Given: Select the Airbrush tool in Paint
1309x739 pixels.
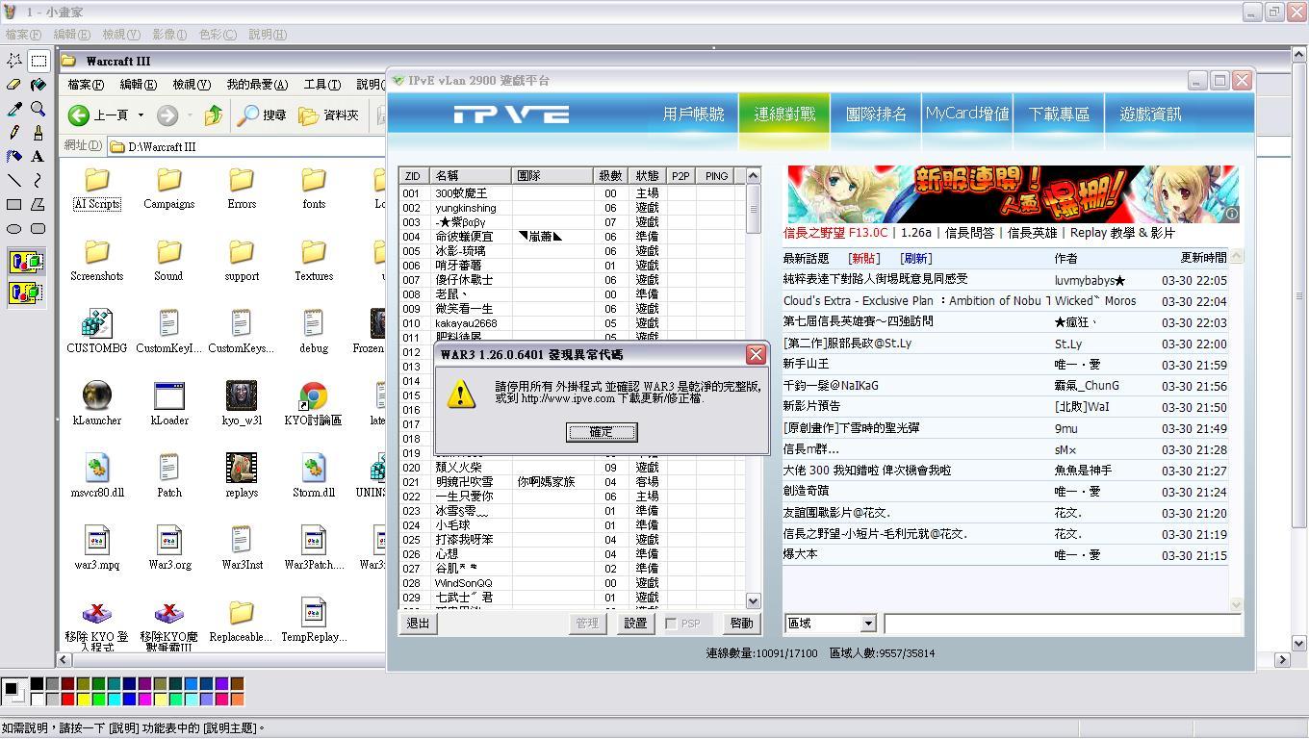Looking at the screenshot, I should [x=14, y=156].
